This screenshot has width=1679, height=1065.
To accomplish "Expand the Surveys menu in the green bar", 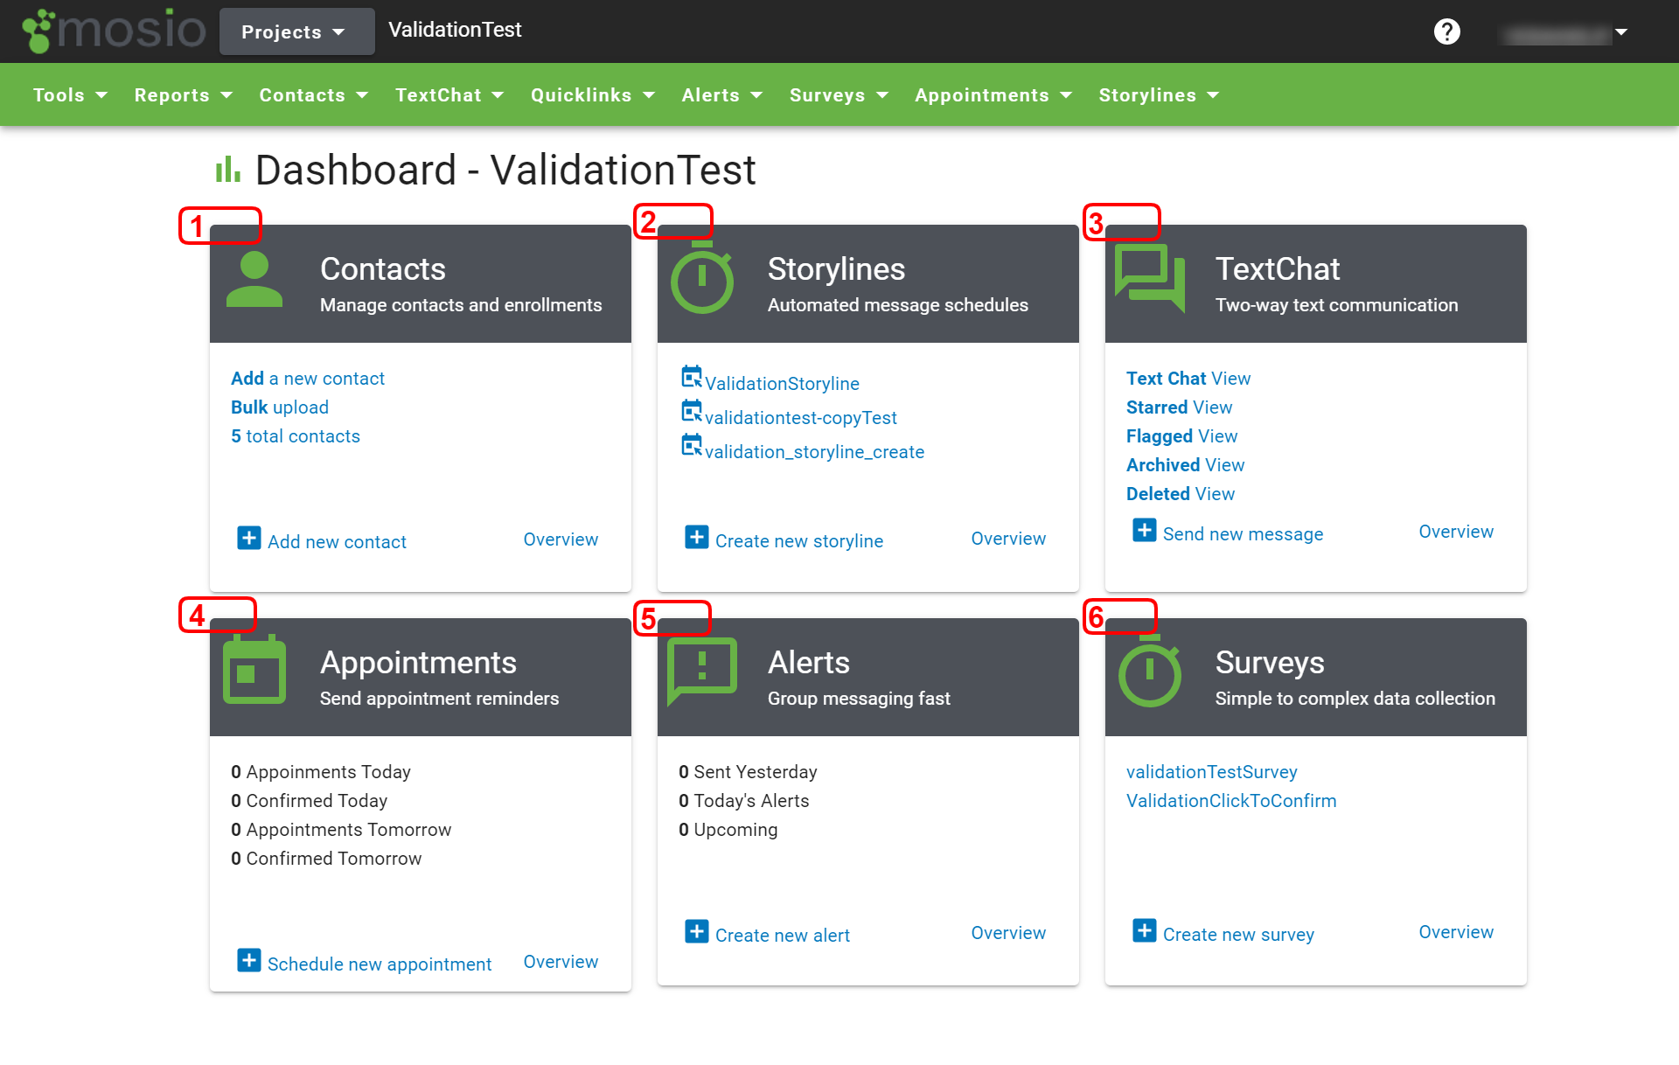I will [839, 94].
